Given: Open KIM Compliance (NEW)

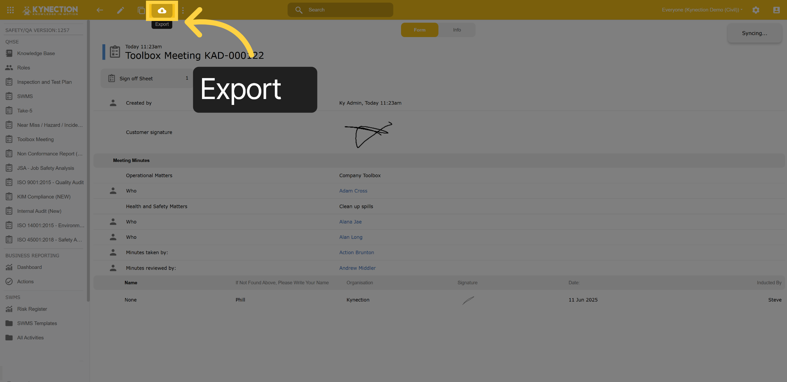Looking at the screenshot, I should [x=44, y=197].
